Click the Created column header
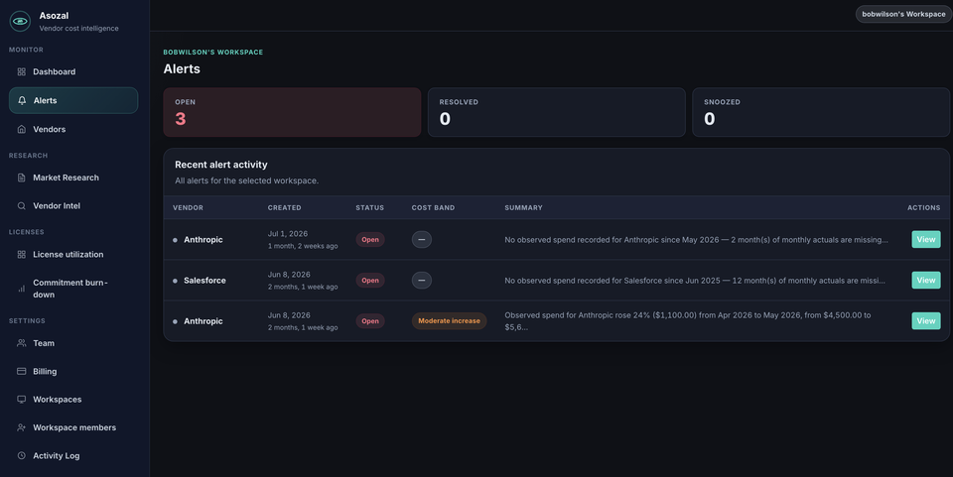 point(285,207)
